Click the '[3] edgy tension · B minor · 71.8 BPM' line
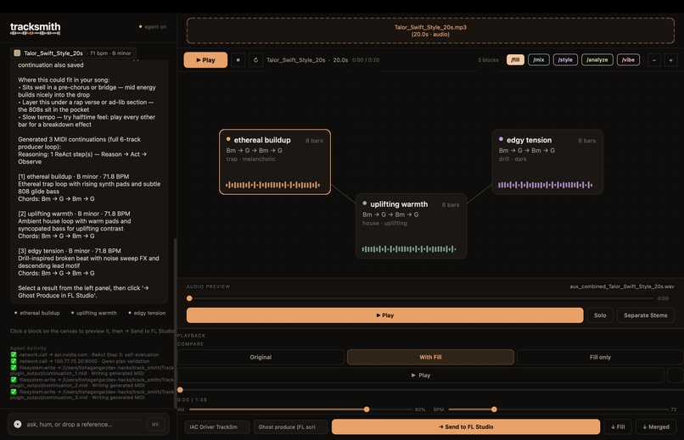 pos(70,251)
